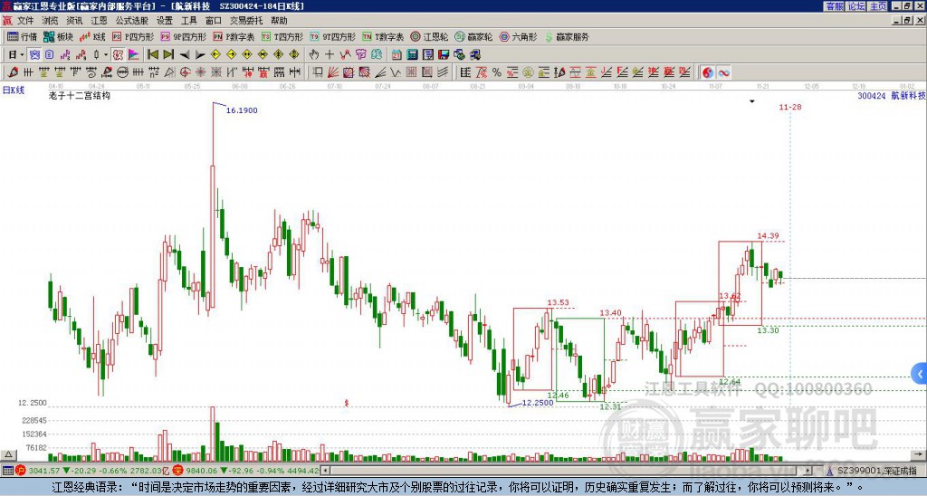This screenshot has width=927, height=496.
Task: Click the yin-yang taiji icon
Action: 708,72
